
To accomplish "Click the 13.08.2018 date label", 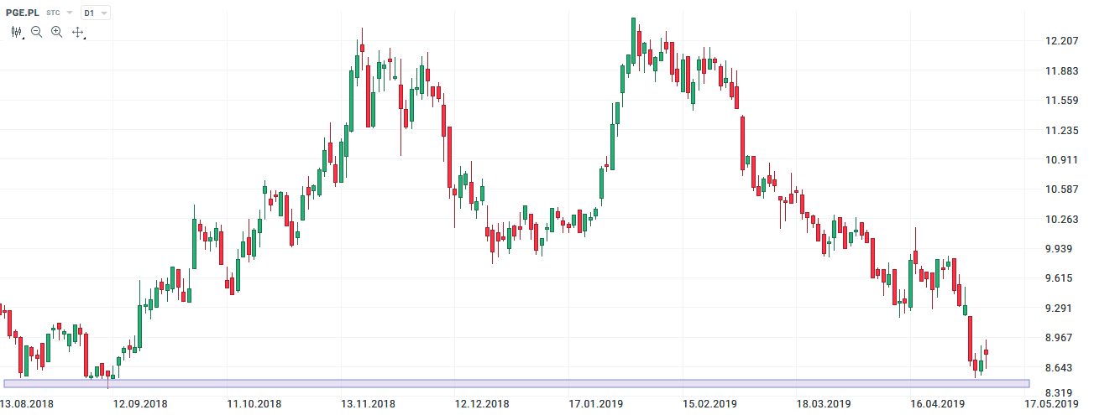I will (27, 404).
